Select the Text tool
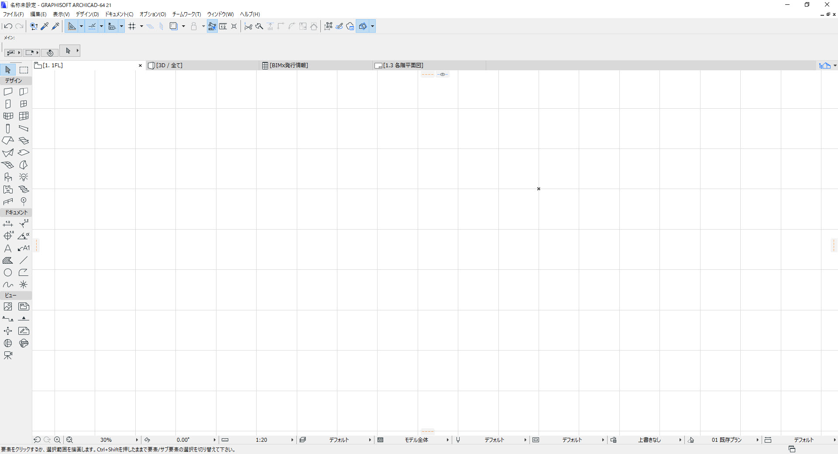The width and height of the screenshot is (838, 454). (8, 248)
